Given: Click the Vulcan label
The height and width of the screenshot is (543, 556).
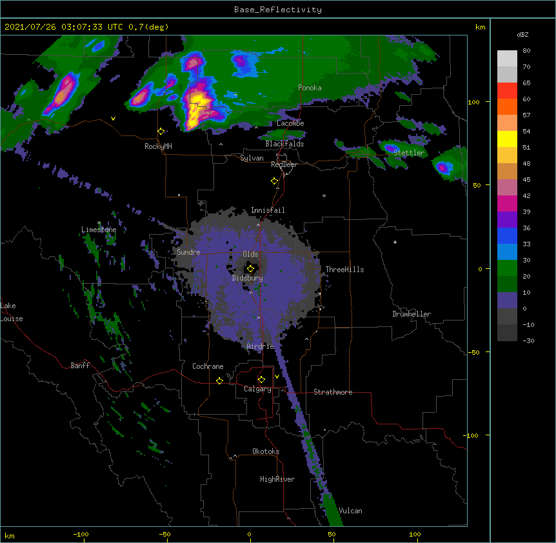Looking at the screenshot, I should [350, 511].
